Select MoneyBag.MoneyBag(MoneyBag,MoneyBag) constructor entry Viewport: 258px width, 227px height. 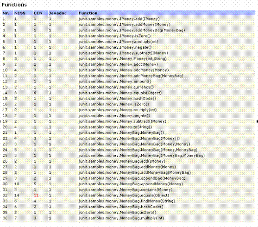[x=142, y=156]
